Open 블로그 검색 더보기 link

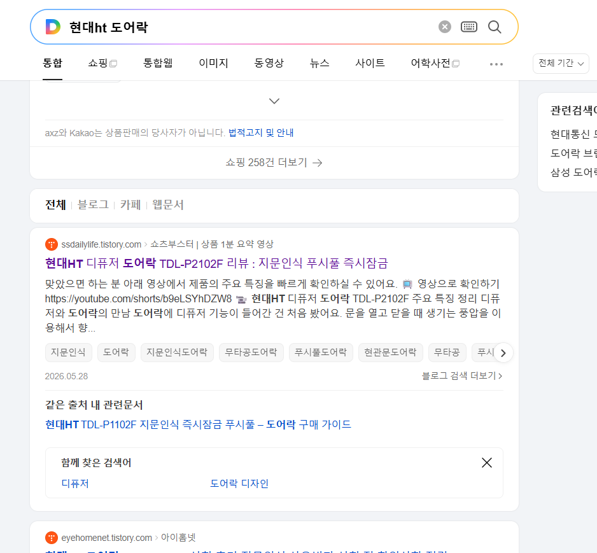click(462, 376)
